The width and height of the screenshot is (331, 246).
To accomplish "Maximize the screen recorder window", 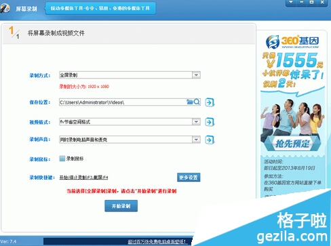I will click(311, 2).
